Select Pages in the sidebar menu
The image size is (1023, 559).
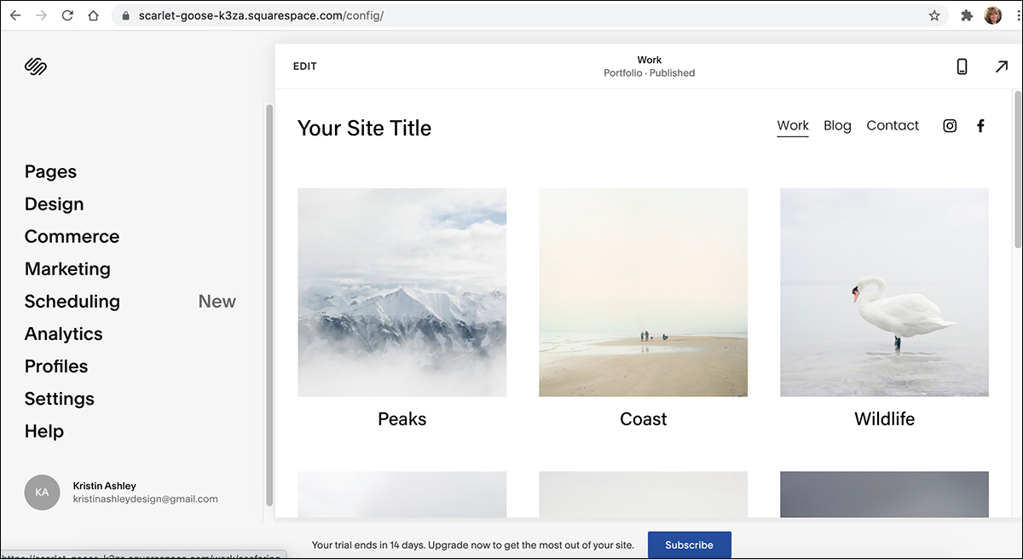50,171
